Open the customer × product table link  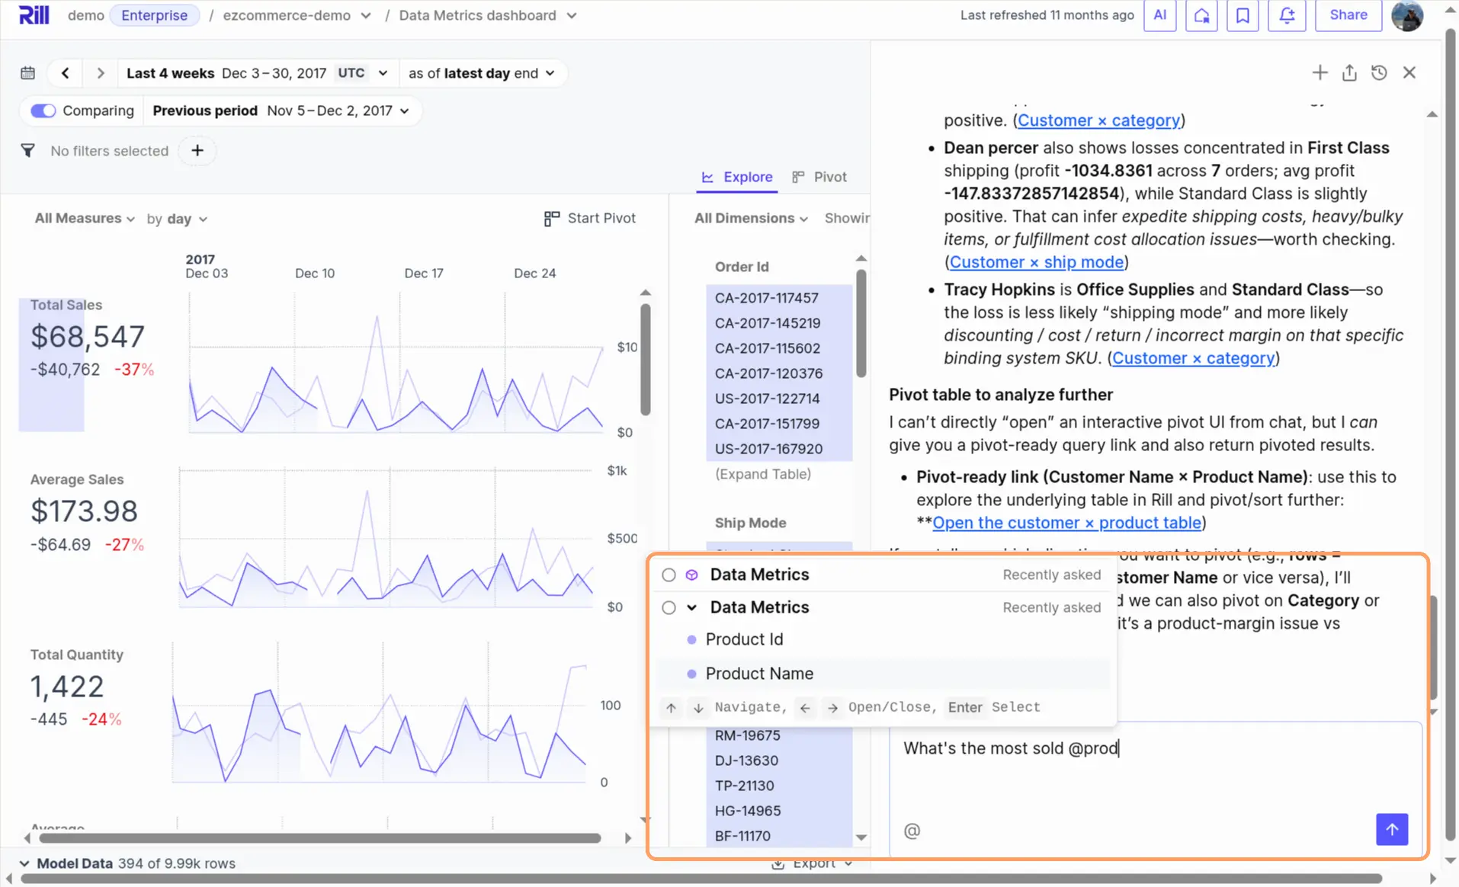1066,523
